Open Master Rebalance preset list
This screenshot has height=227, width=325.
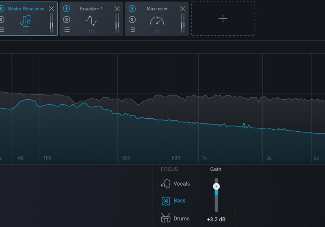click(2, 30)
